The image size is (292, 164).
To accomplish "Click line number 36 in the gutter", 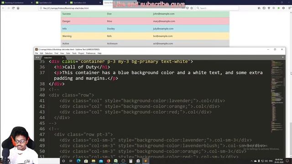I will coord(42,67).
